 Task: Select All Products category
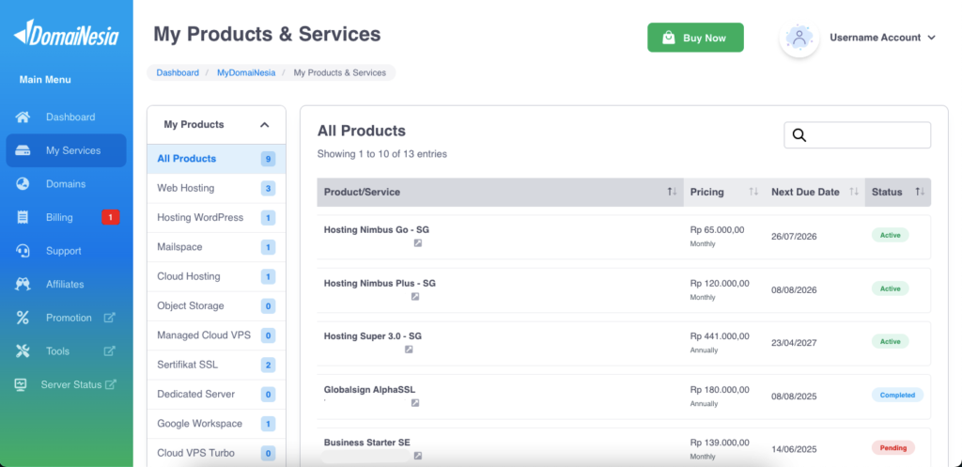coord(217,159)
